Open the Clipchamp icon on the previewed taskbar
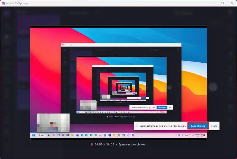237x159 pixels. tap(133, 135)
